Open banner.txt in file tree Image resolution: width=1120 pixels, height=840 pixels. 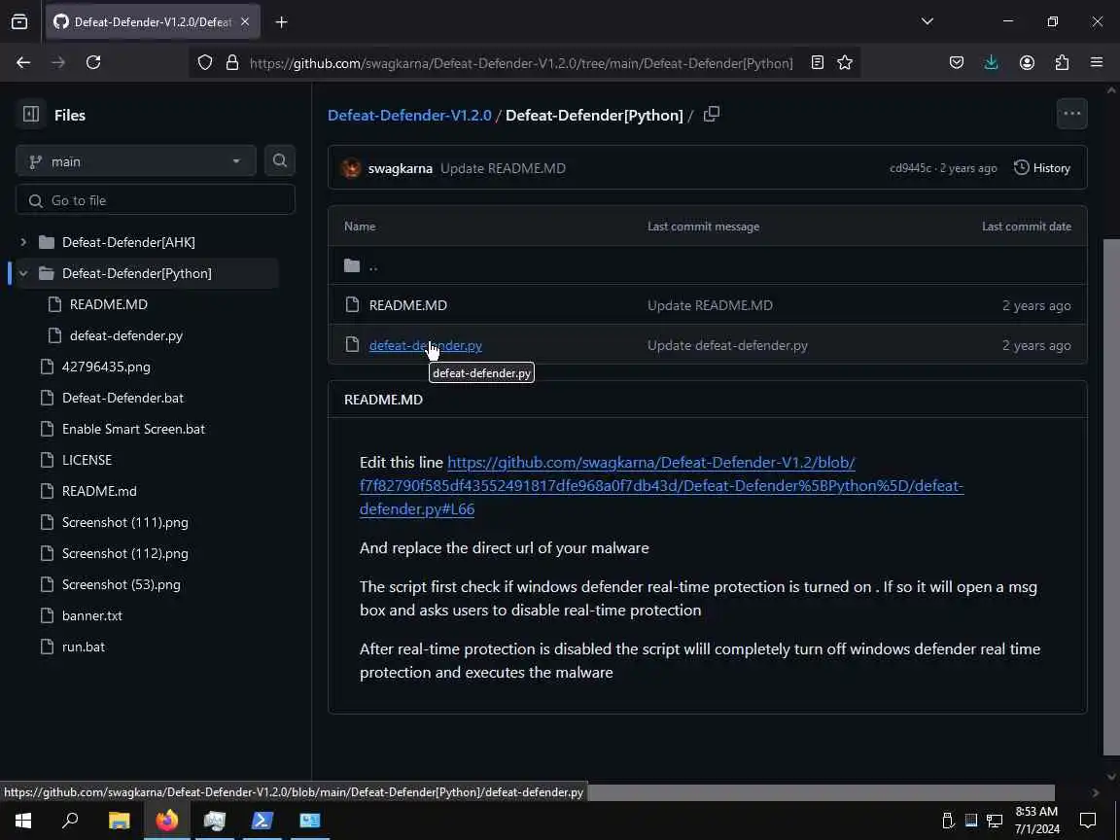92,615
